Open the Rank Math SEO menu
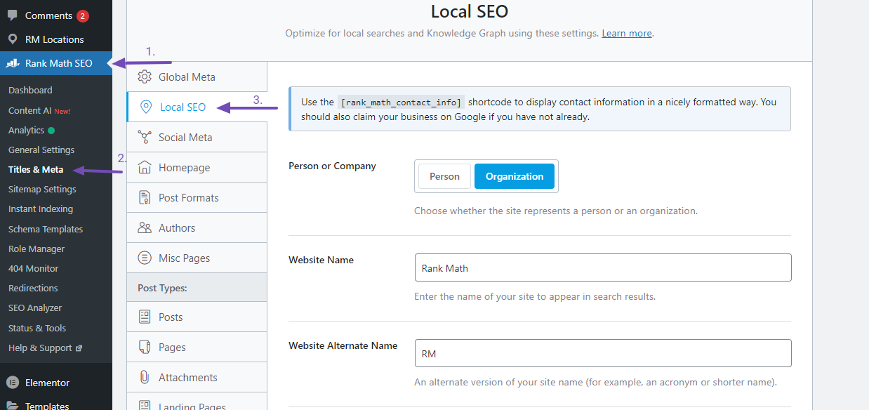 click(56, 63)
